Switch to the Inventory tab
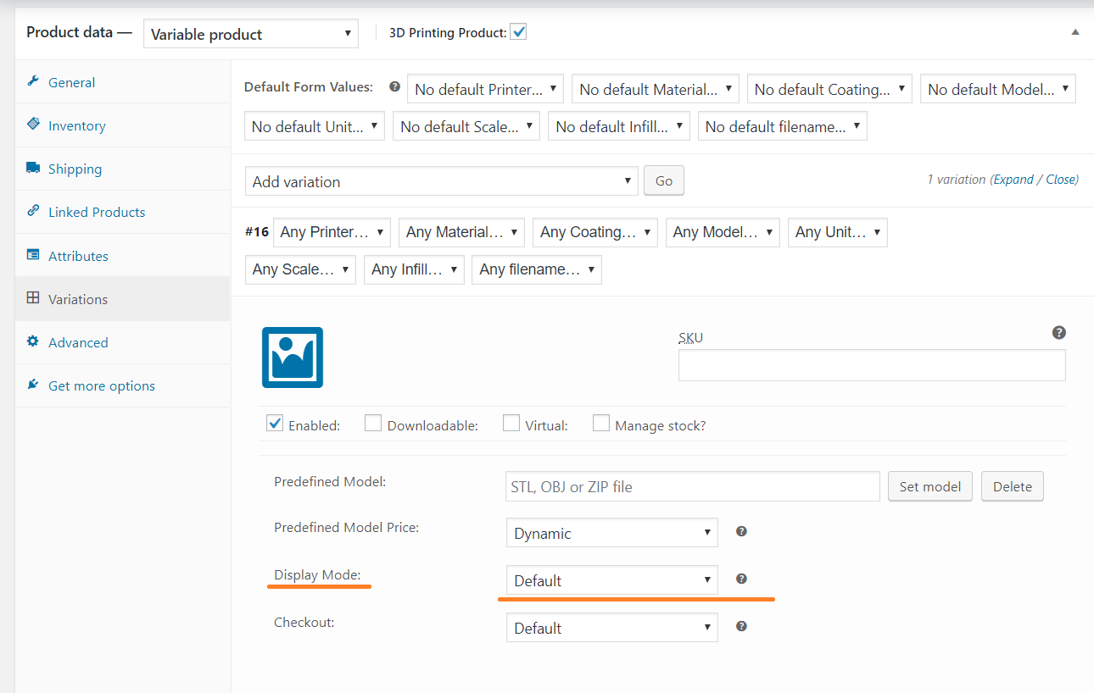This screenshot has width=1094, height=693. 123,125
